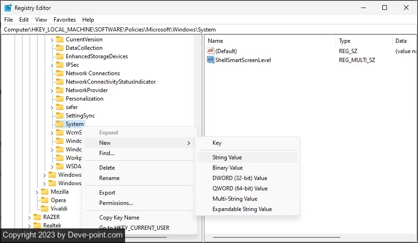Image resolution: width=418 pixels, height=243 pixels.
Task: Click the CurrentVersion folder icon
Action: (59, 39)
